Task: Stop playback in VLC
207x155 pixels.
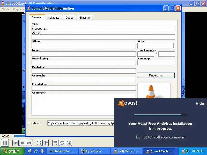Action: [22, 143]
